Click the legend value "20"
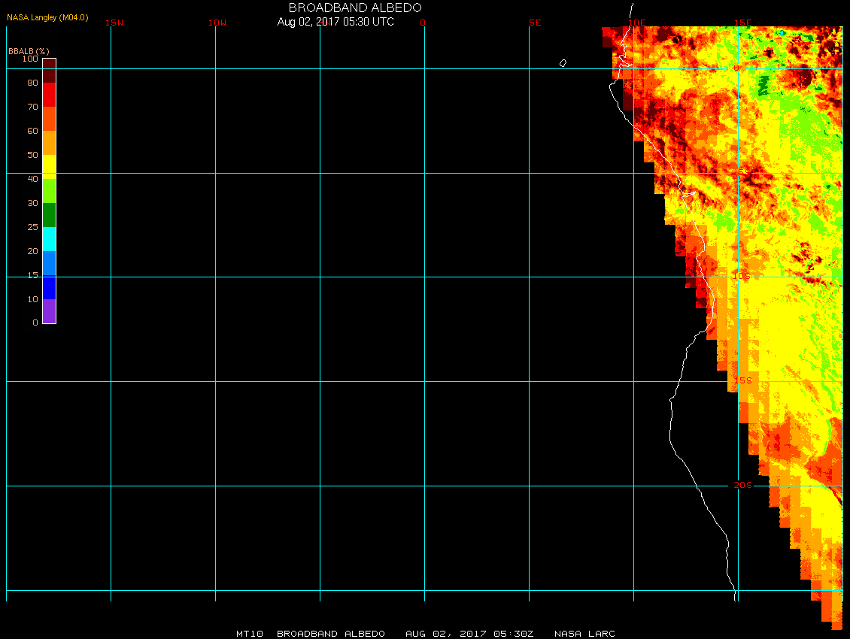850x639 pixels. tap(33, 251)
